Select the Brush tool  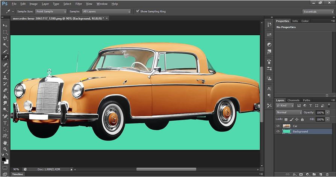[x=5, y=71]
